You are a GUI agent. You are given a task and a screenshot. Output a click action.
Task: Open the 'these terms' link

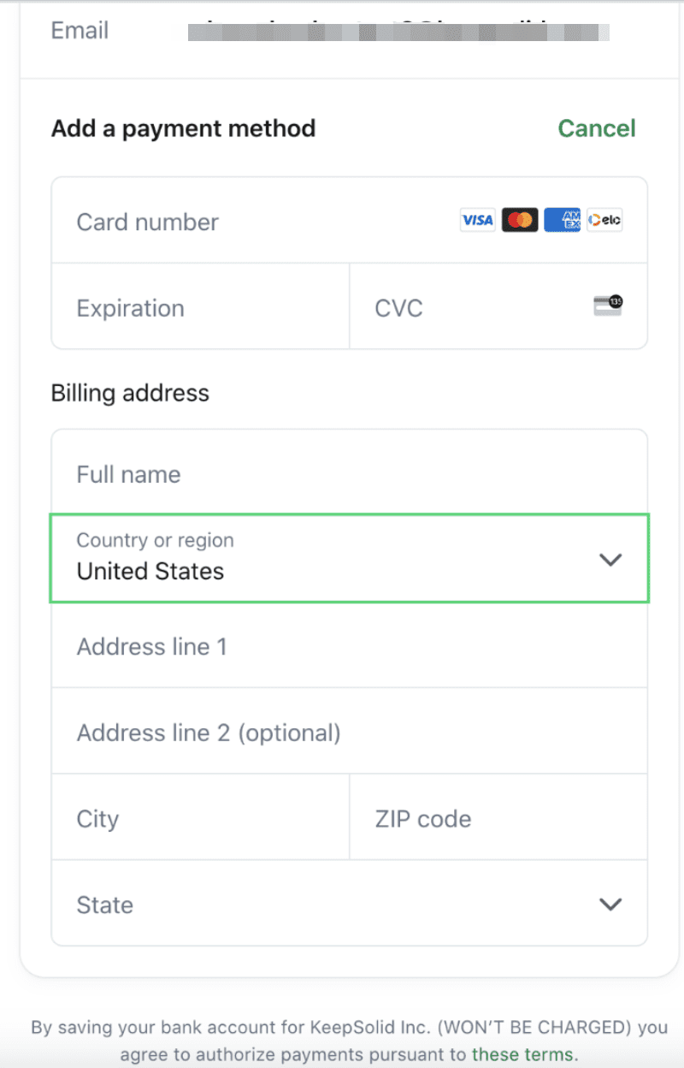(524, 1054)
